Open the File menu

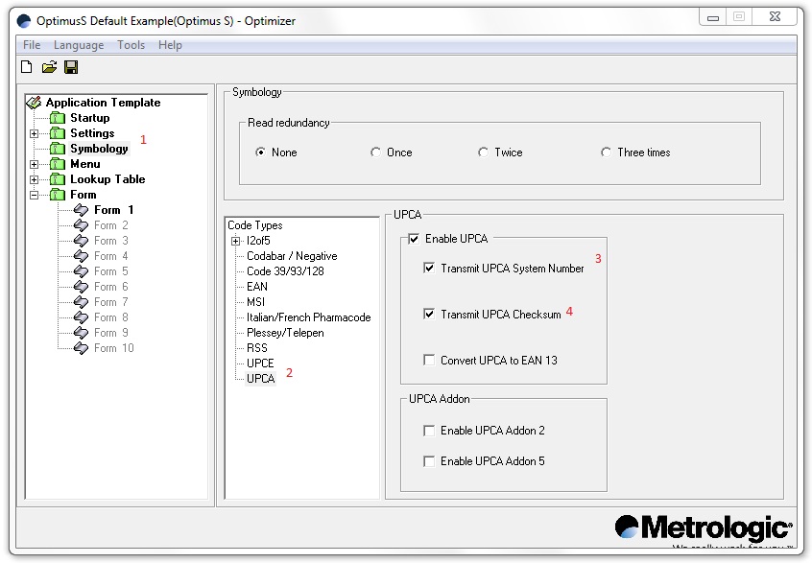pos(32,45)
